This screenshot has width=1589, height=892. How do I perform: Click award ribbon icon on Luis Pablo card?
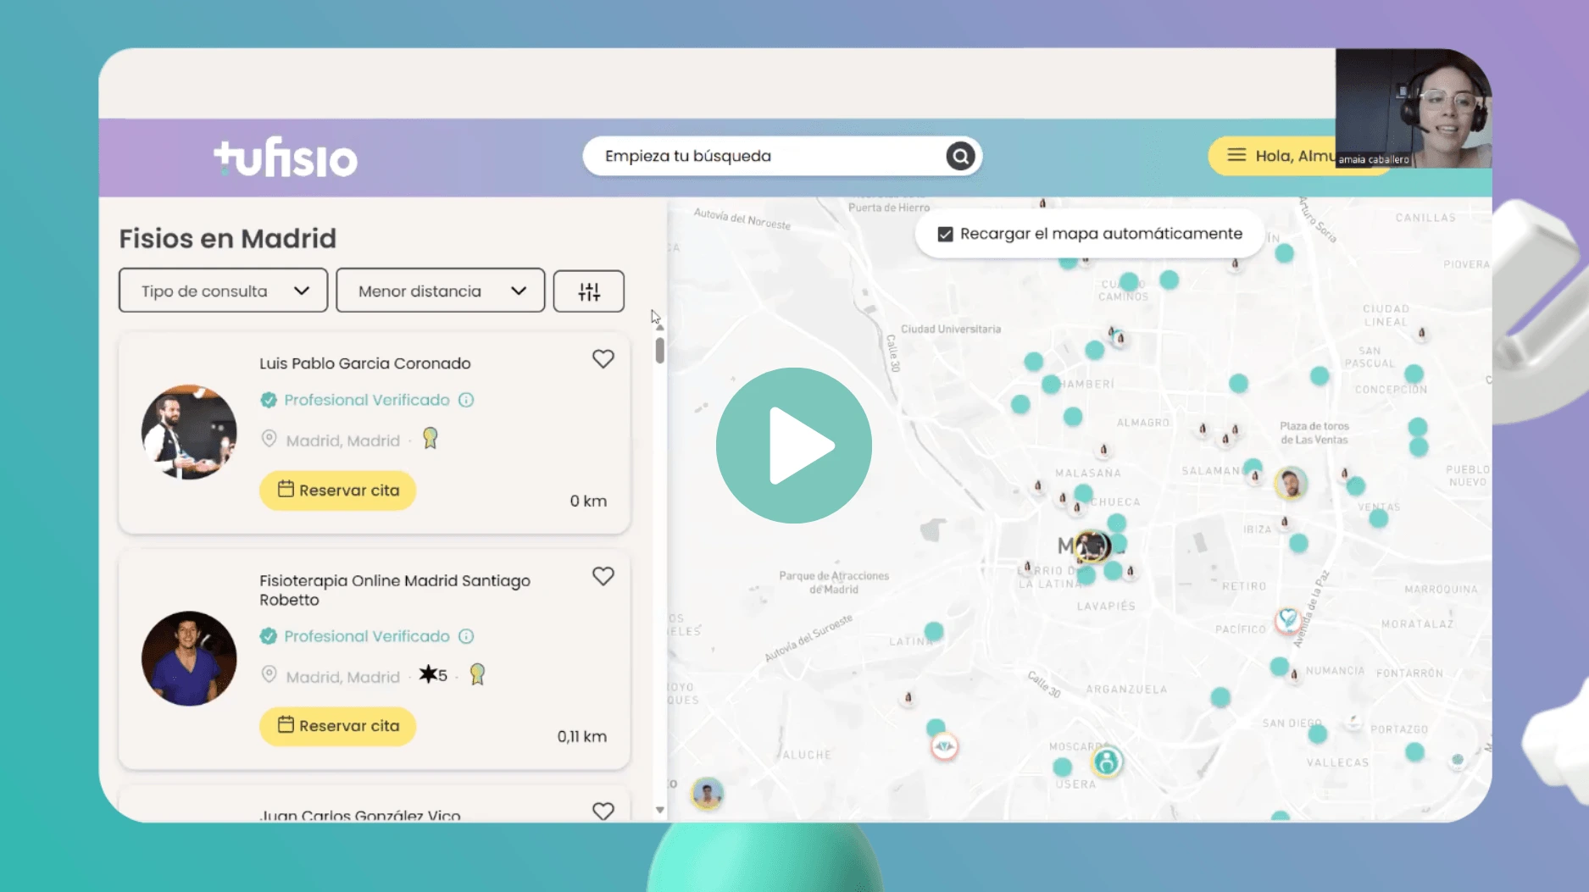coord(431,438)
